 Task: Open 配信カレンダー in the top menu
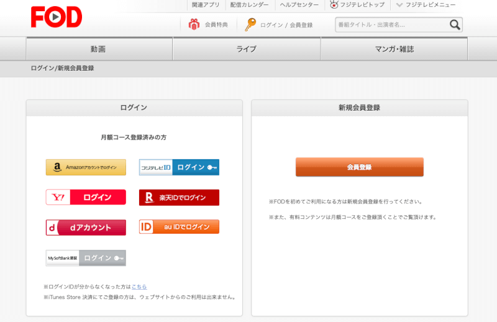pos(250,5)
